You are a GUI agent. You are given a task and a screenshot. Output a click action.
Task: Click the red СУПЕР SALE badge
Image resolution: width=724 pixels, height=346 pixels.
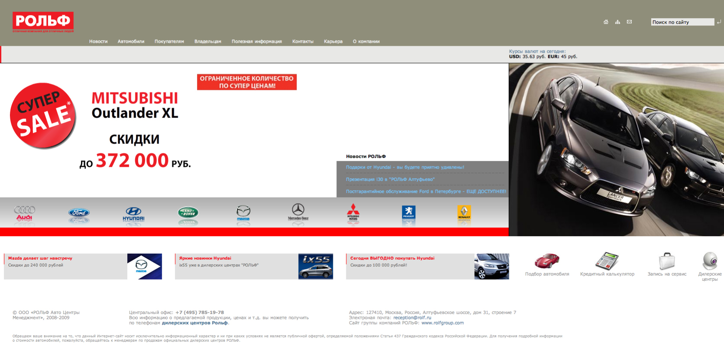point(43,116)
